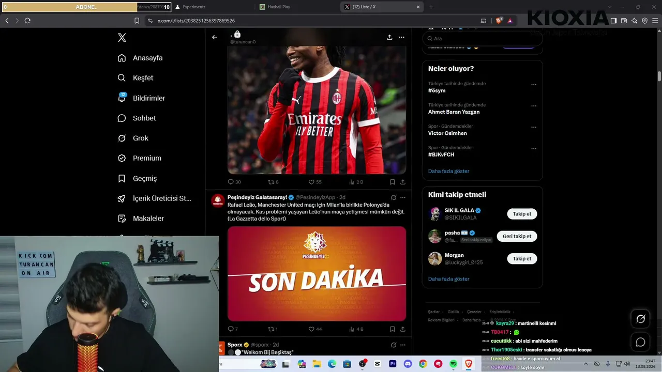Open Sohbet in the sidebar
662x372 pixels.
pos(137,118)
